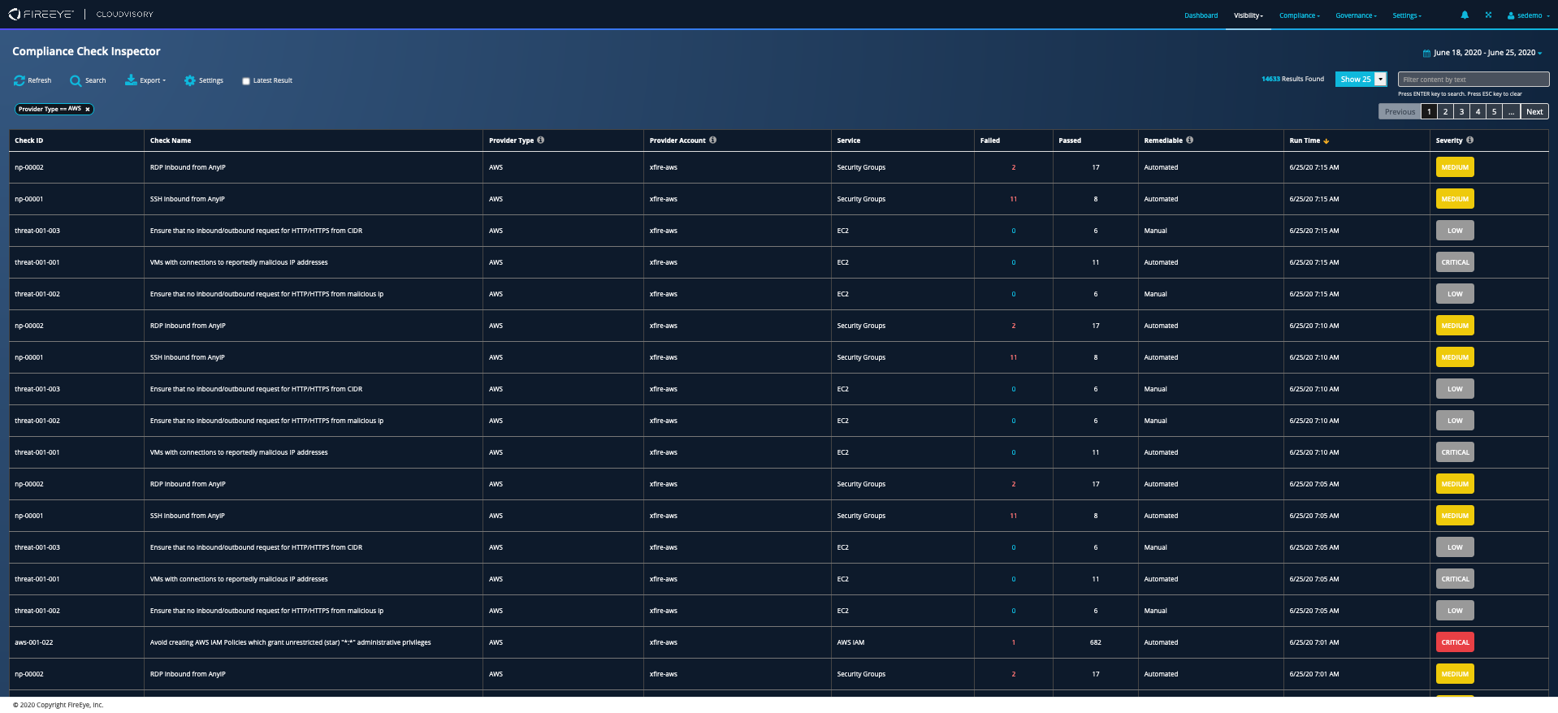1558x713 pixels.
Task: Click the Refresh icon in the toolbar
Action: (x=19, y=80)
